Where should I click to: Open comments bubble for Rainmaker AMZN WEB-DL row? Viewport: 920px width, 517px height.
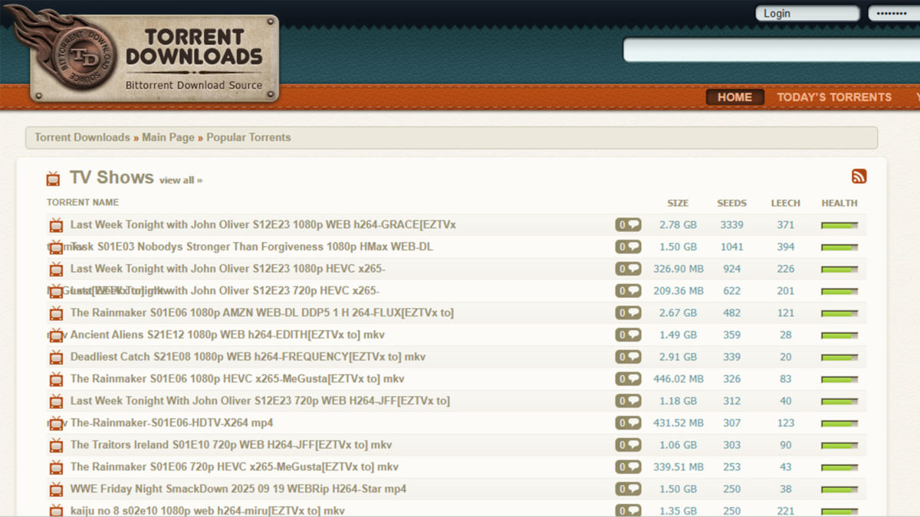coord(628,312)
